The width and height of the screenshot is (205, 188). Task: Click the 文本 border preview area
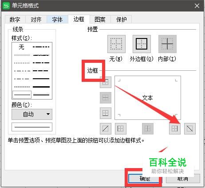tap(148, 98)
